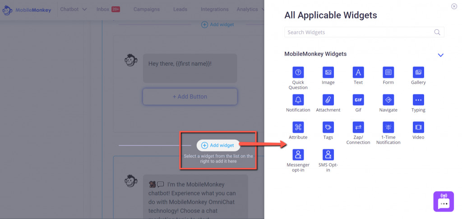Click the + Add Button option

(189, 97)
